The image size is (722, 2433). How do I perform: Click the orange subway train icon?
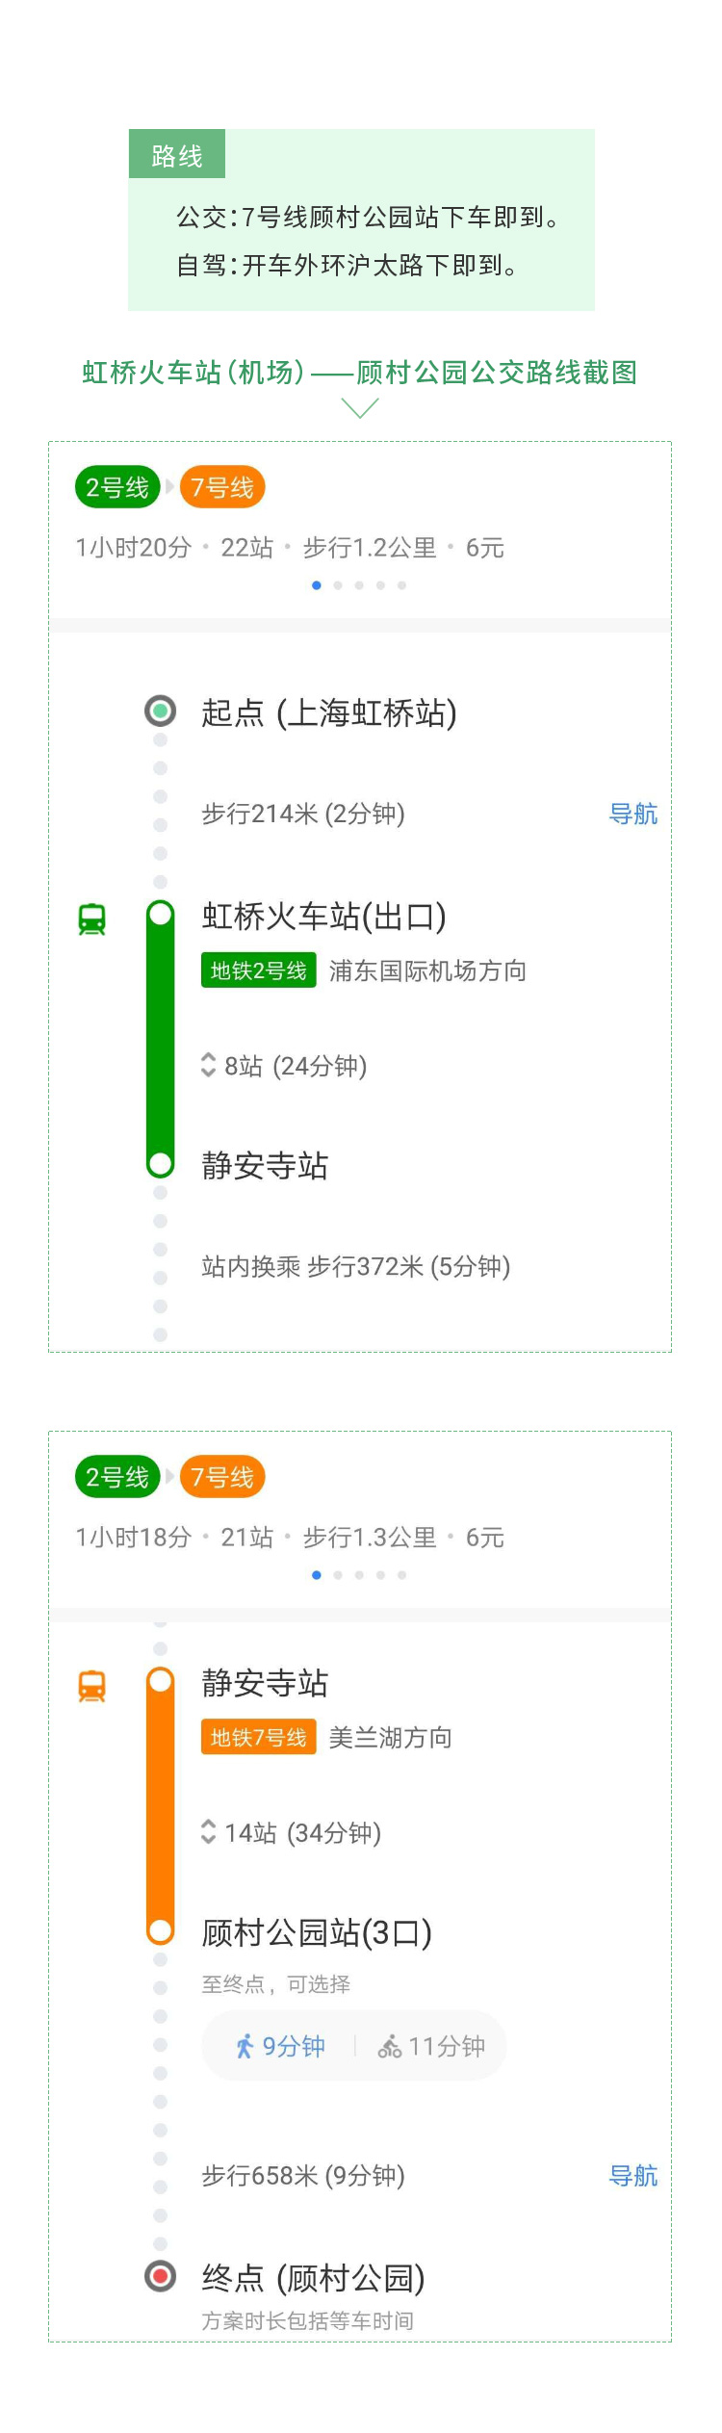[91, 1686]
